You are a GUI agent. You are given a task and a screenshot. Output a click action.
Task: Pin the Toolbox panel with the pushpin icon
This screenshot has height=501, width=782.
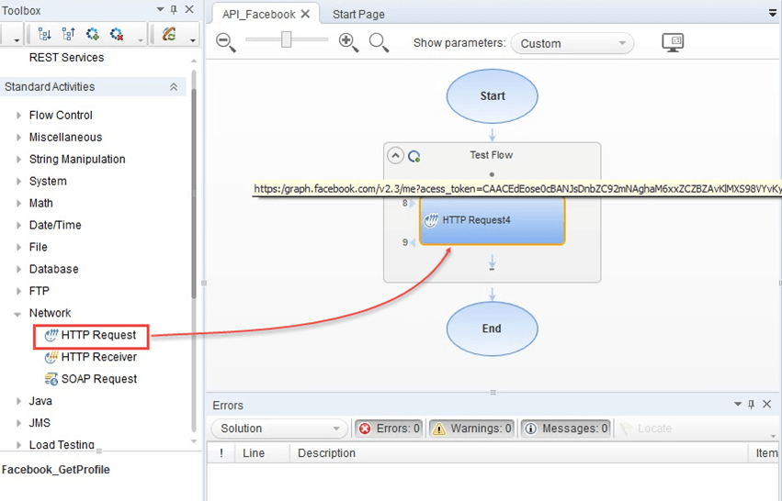coord(174,10)
